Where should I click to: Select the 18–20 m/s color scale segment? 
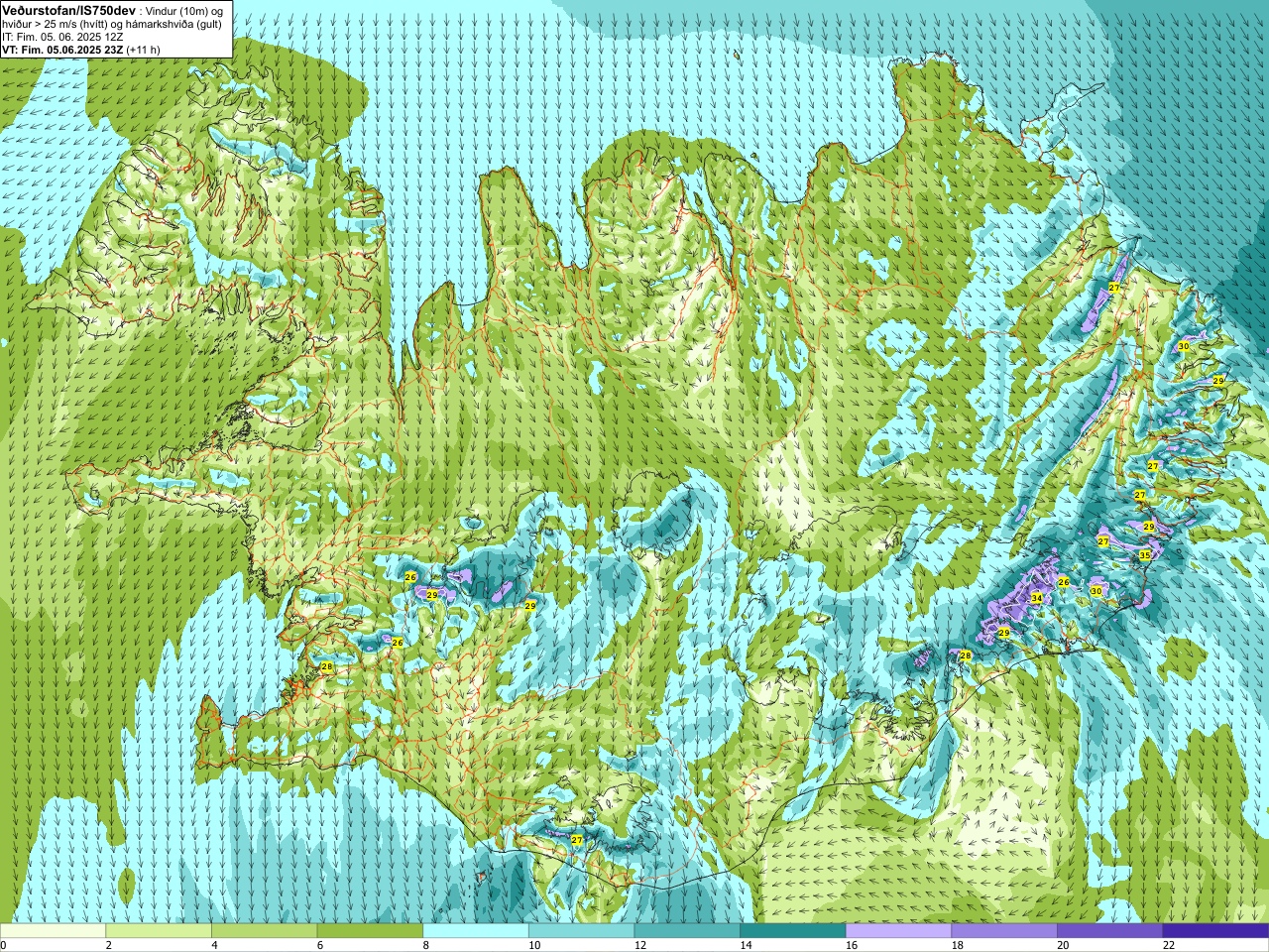[x=1004, y=931]
